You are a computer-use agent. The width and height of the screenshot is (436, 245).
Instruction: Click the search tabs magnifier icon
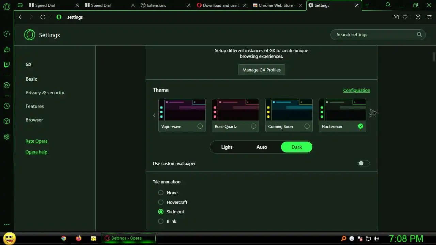pyautogui.click(x=388, y=5)
